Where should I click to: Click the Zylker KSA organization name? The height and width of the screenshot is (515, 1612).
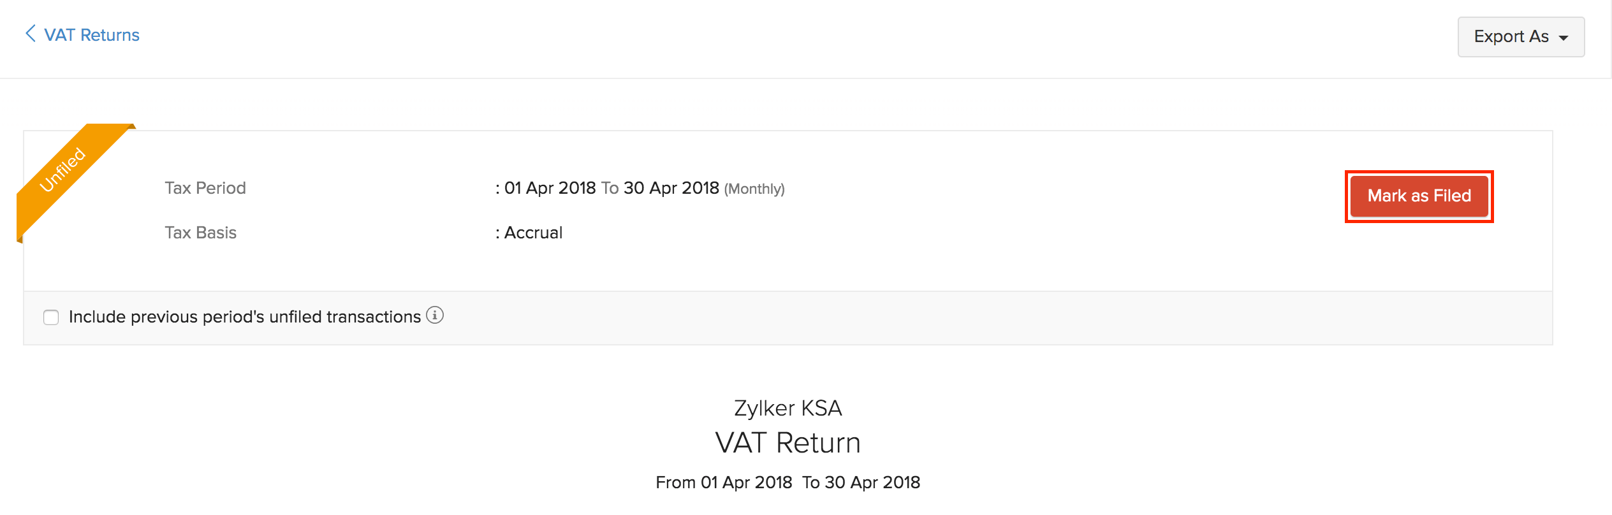point(788,408)
